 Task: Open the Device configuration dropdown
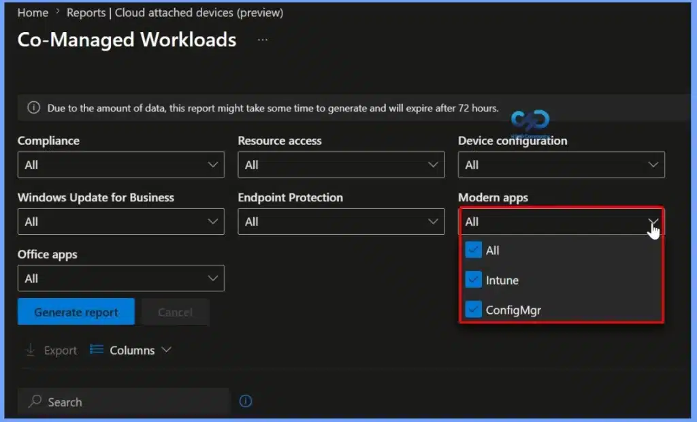(x=562, y=165)
